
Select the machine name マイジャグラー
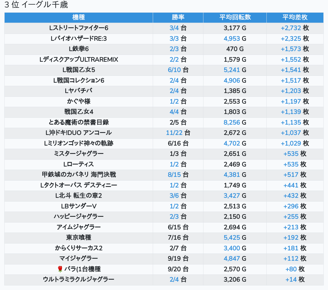[x=79, y=259]
